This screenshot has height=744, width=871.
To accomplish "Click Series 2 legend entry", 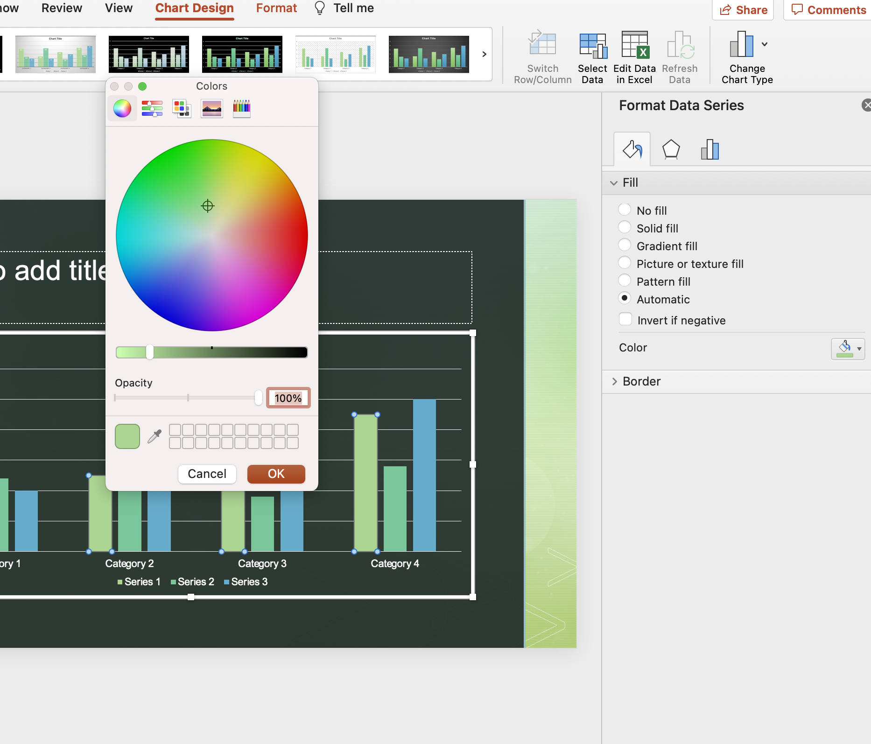I will [192, 582].
